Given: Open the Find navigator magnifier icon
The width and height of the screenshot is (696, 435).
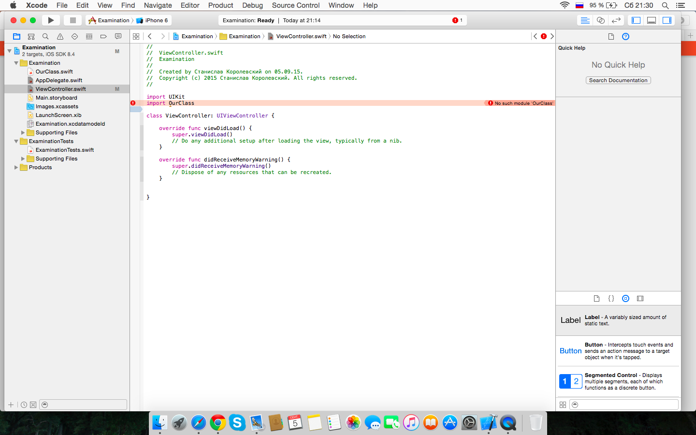Looking at the screenshot, I should (x=45, y=36).
